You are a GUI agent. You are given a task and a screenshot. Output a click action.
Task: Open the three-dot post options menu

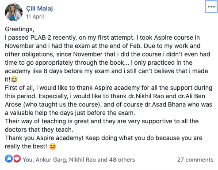coord(211,7)
